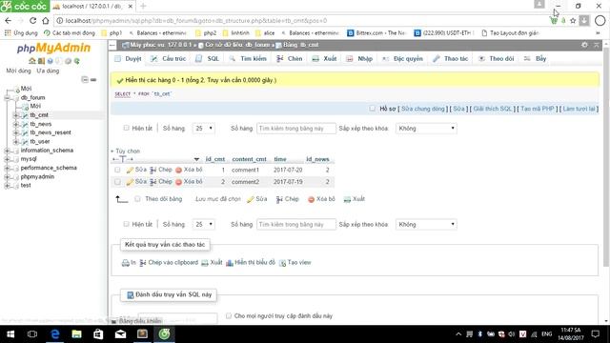Reload the browser page

32,21
